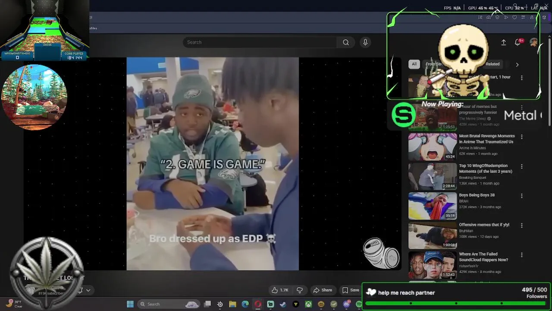
Task: Expand the subscription notification chevron dropdown
Action: click(x=88, y=290)
